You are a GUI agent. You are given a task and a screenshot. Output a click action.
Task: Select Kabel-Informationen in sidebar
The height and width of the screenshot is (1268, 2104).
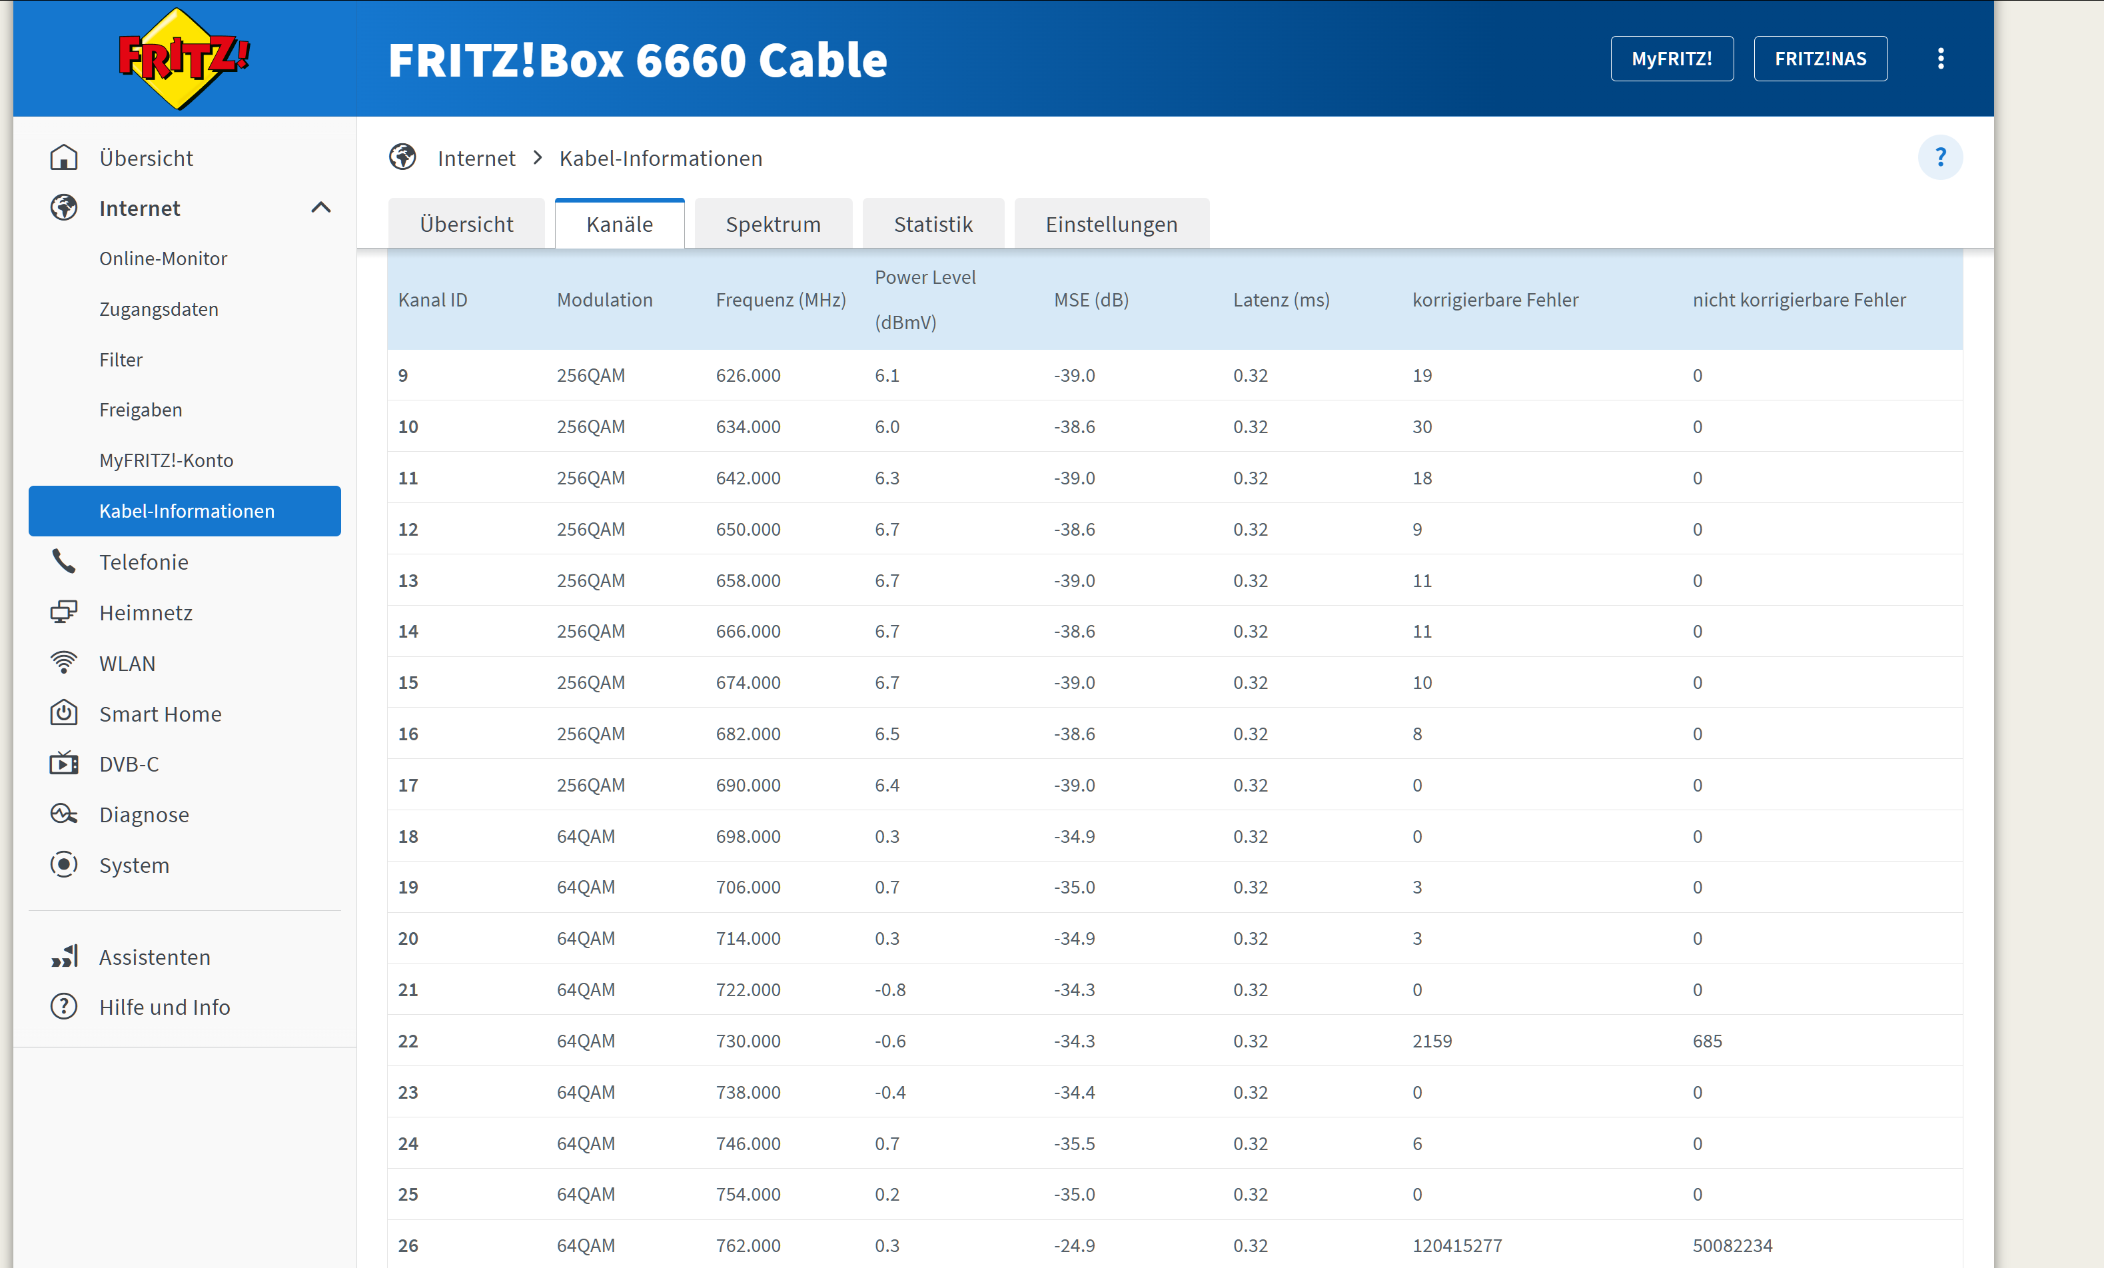[x=185, y=510]
